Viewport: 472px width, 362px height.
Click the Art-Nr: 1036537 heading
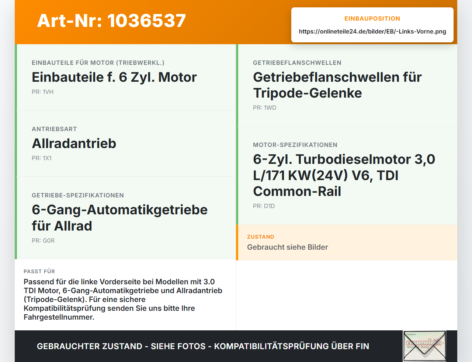click(x=111, y=21)
